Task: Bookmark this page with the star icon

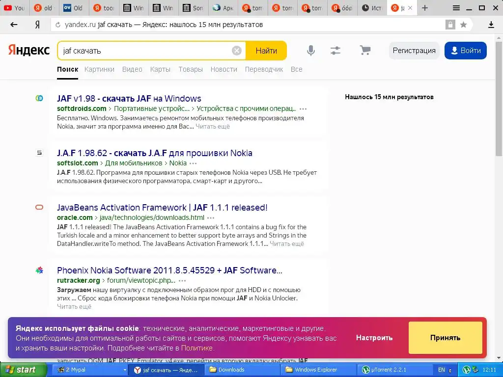Action: click(x=463, y=25)
